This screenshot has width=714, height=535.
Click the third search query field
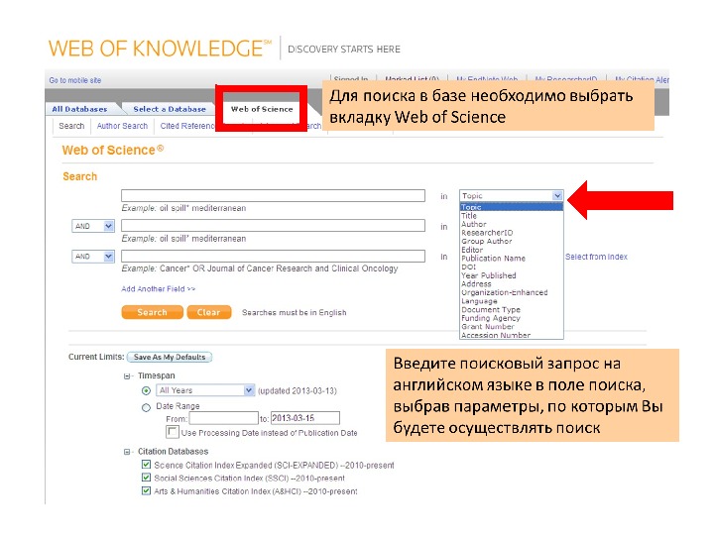click(x=273, y=257)
